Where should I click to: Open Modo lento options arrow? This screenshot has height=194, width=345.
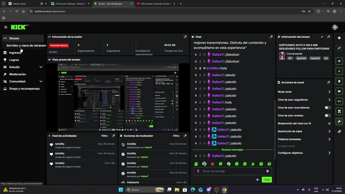coord(329,92)
